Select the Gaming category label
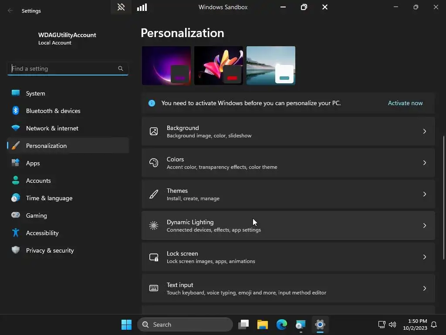Image resolution: width=446 pixels, height=335 pixels. coord(37,215)
